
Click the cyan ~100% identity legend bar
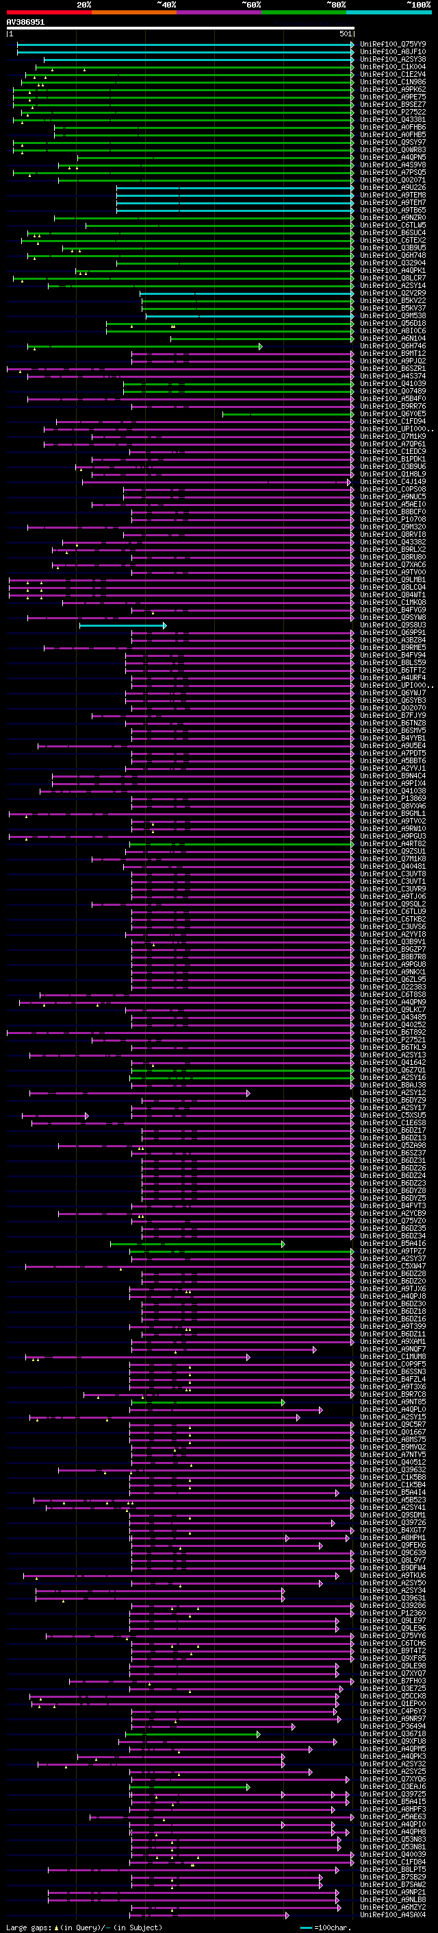click(389, 12)
